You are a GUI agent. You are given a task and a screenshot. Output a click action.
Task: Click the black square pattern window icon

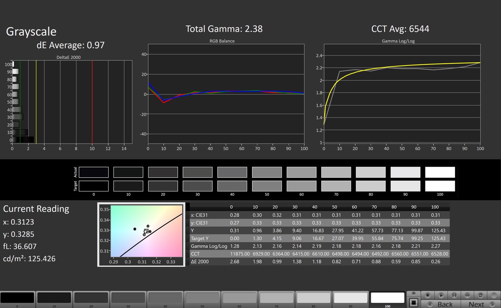[x=414, y=303]
